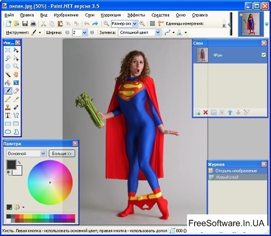Select the Rectangle Select tool
271x236 pixels.
pos(8,50)
